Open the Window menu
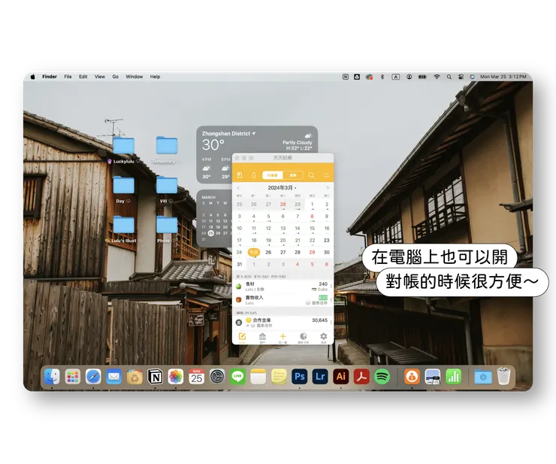 pyautogui.click(x=134, y=77)
